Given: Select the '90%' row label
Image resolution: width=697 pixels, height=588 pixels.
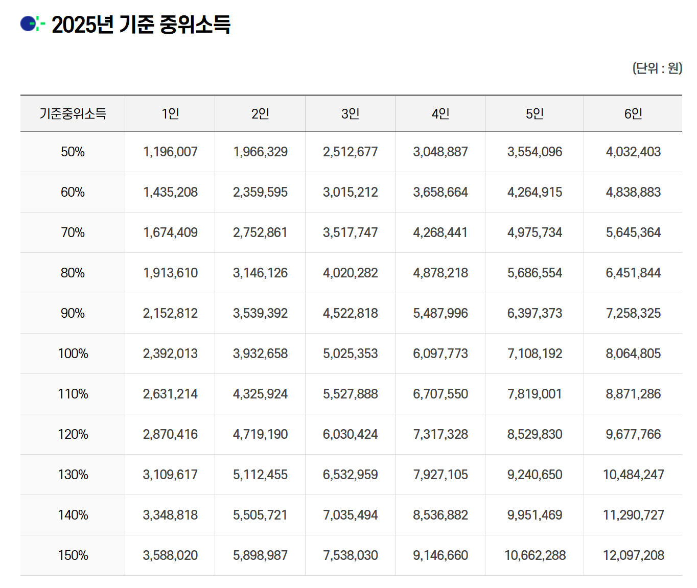Looking at the screenshot, I should tap(73, 313).
